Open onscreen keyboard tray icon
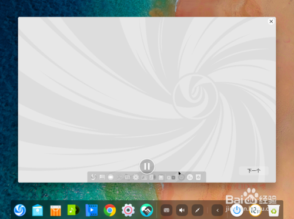This screenshot has width=294, height=219. click(x=166, y=210)
